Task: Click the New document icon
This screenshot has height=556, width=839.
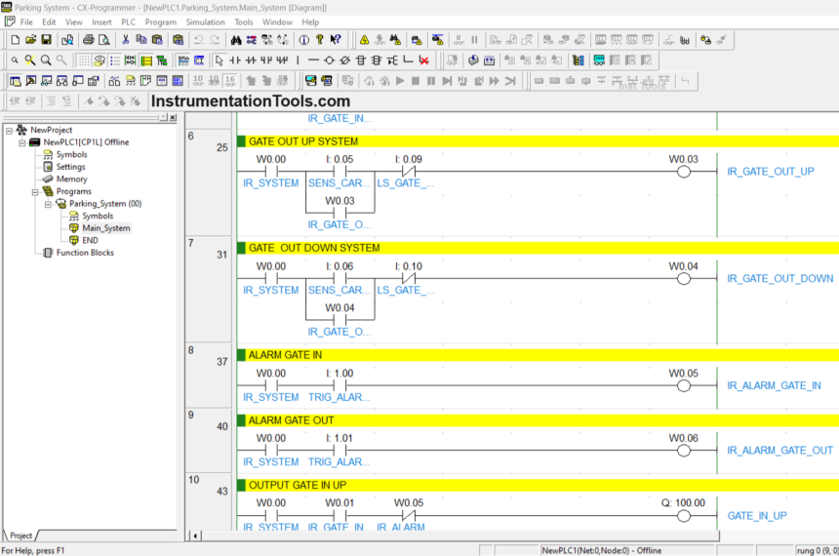Action: (15, 40)
